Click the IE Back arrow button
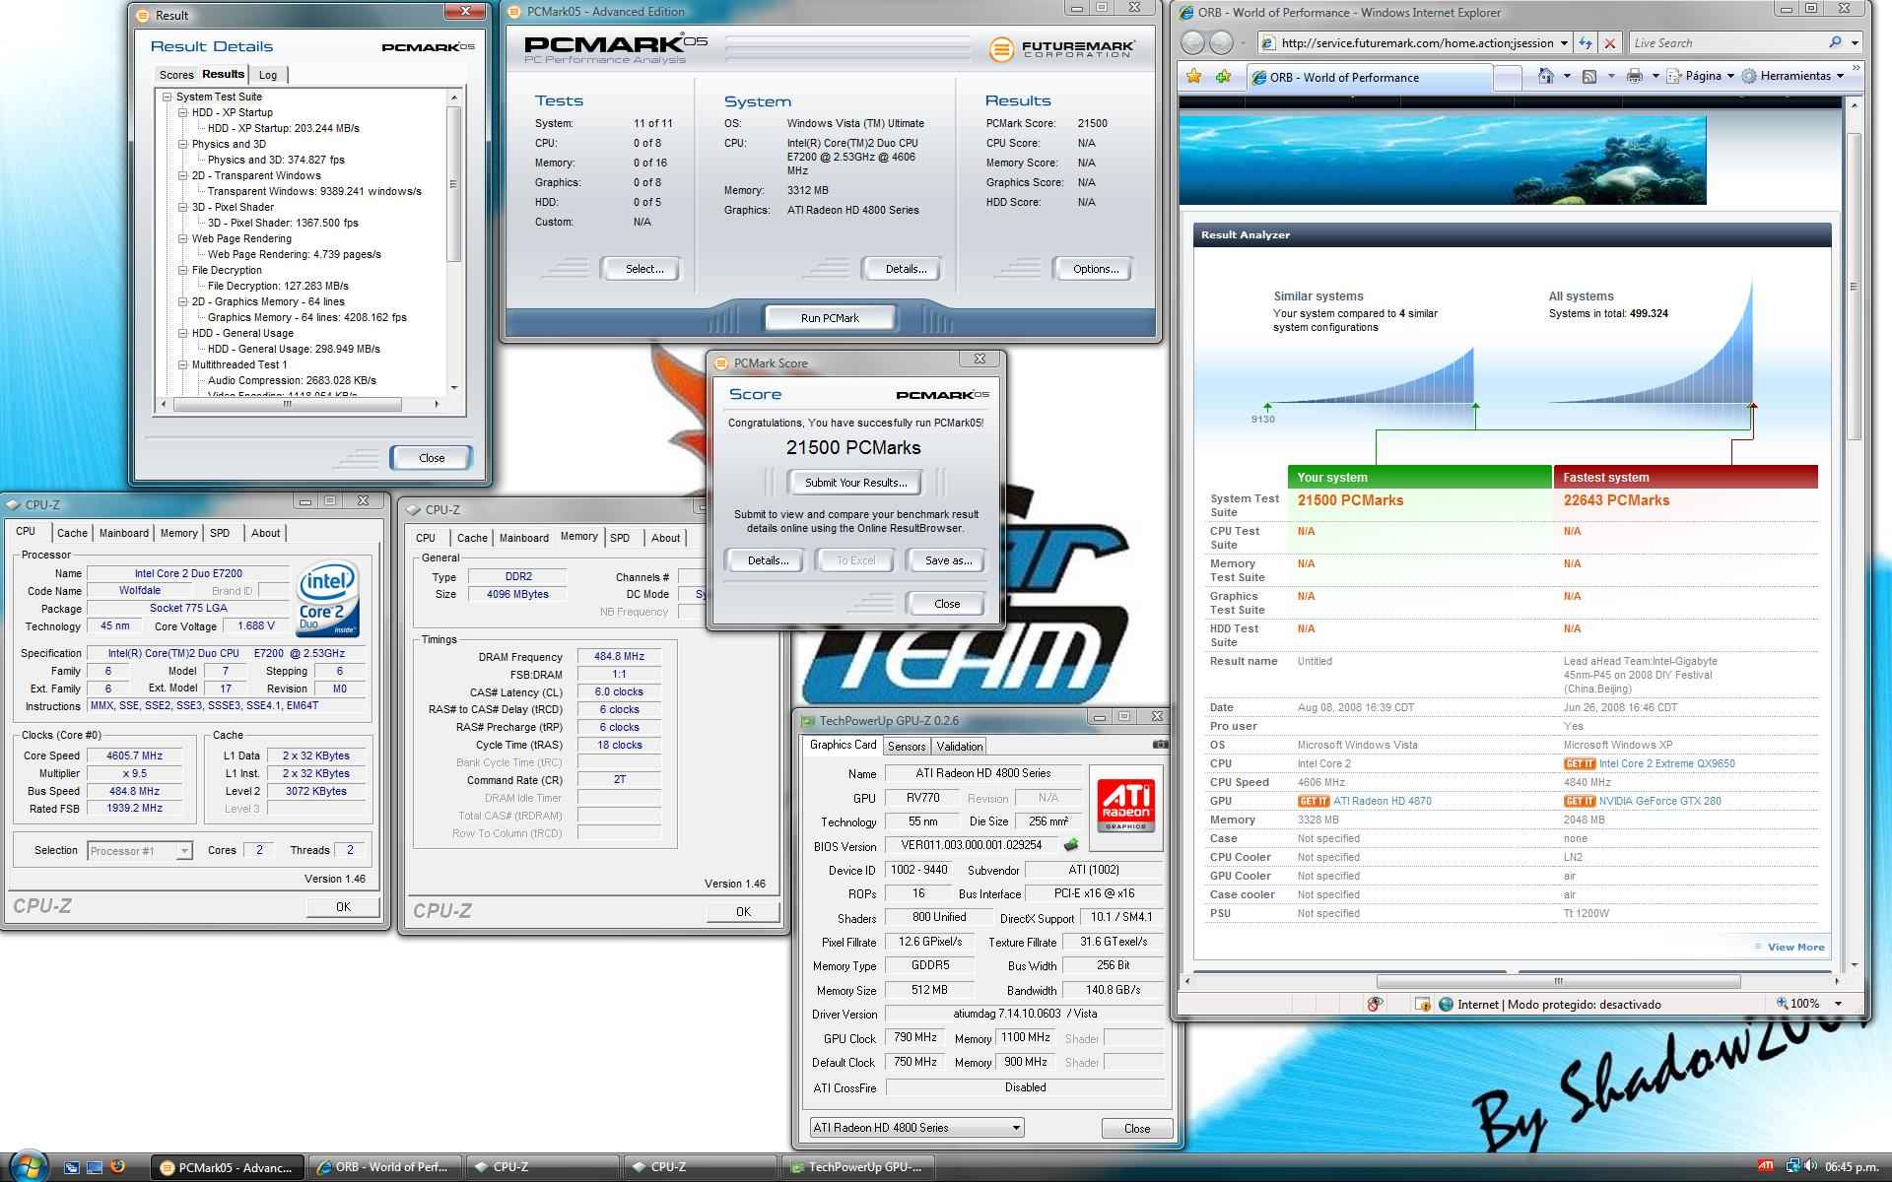Image resolution: width=1892 pixels, height=1182 pixels. pos(1192,42)
